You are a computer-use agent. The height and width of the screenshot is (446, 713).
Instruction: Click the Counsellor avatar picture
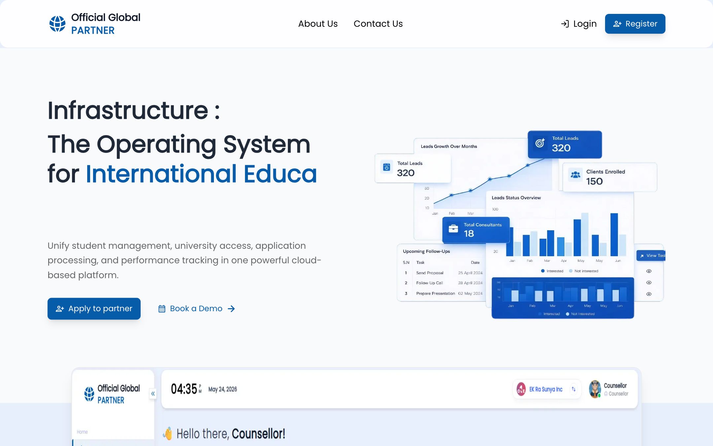click(595, 389)
